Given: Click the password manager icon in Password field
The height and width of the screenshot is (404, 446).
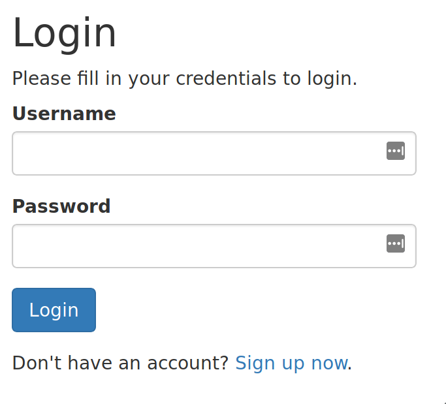Looking at the screenshot, I should (x=395, y=243).
